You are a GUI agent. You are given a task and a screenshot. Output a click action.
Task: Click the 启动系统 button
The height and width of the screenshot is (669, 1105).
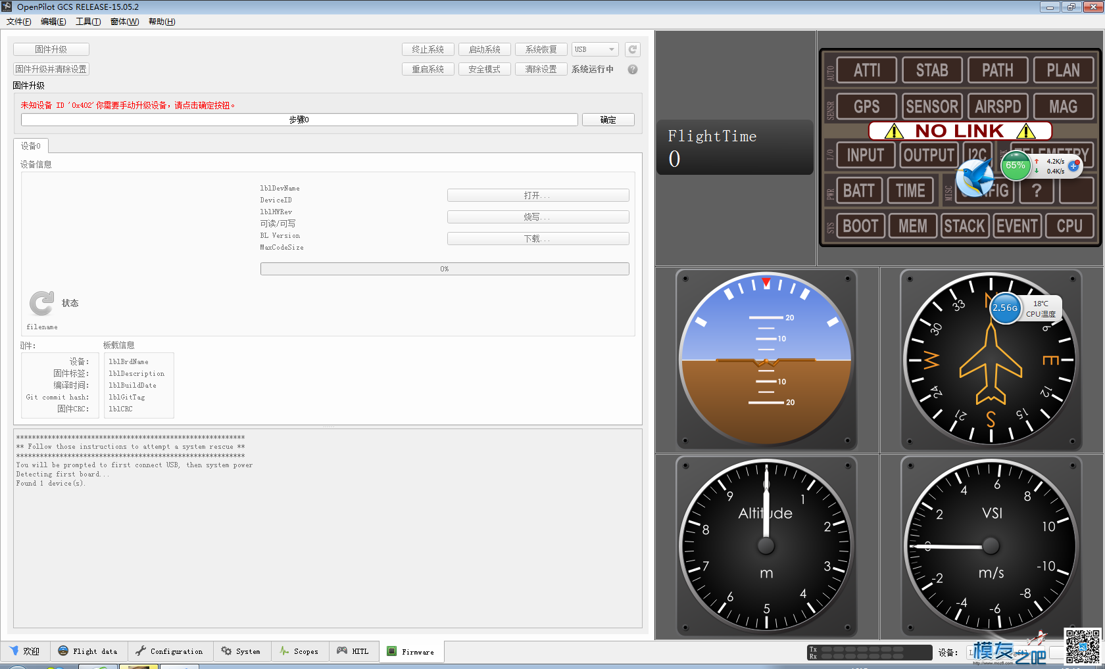click(x=485, y=49)
